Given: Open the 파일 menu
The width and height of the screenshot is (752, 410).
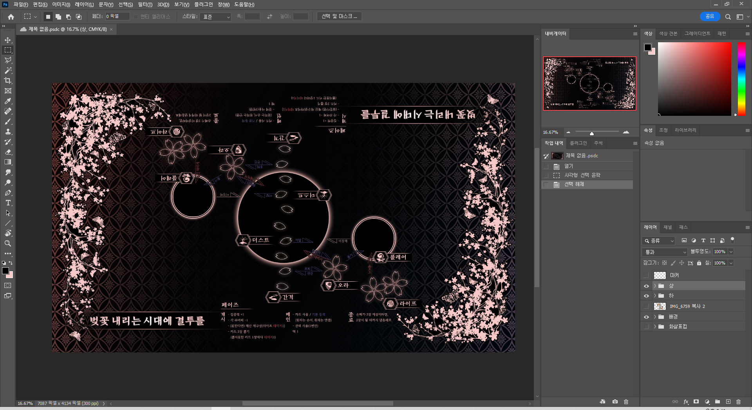Looking at the screenshot, I should [x=21, y=4].
